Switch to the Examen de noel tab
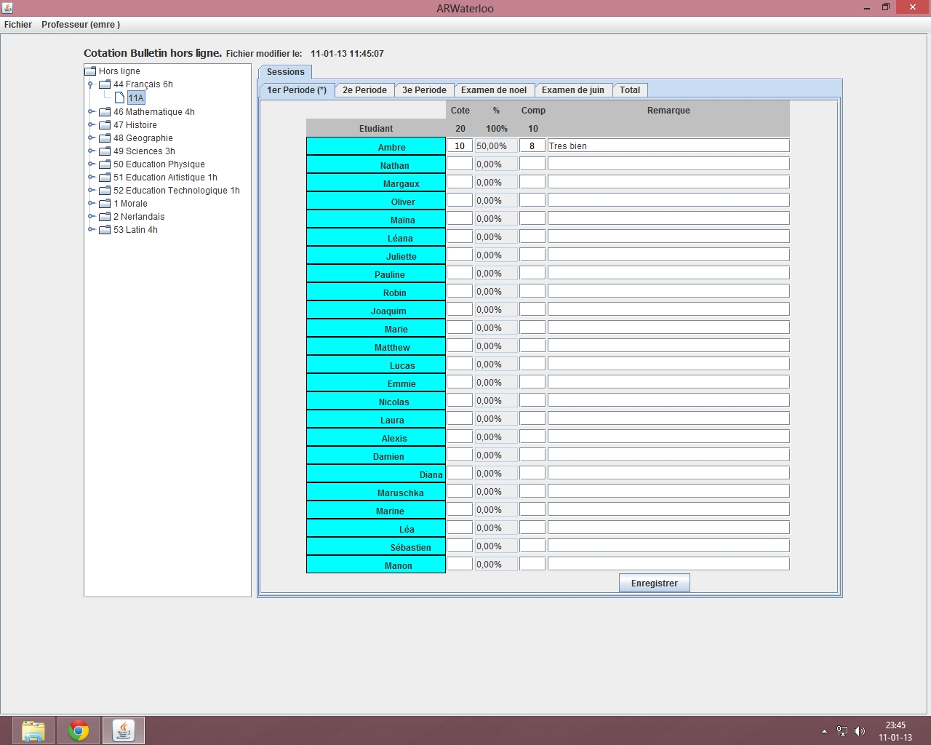 [493, 90]
